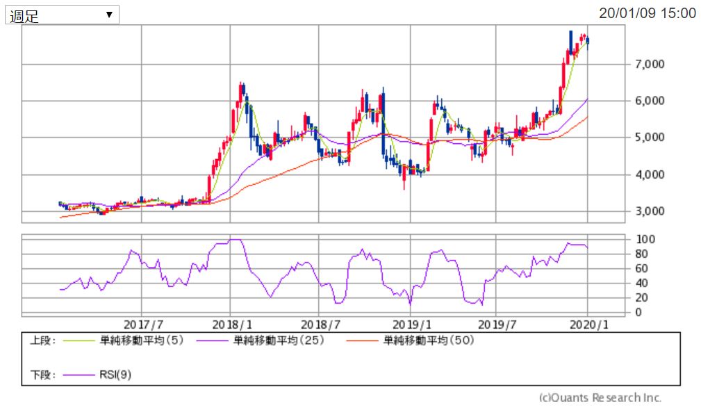Click the 2019/1 date axis label
Screen dimensions: 701x410
tap(412, 325)
